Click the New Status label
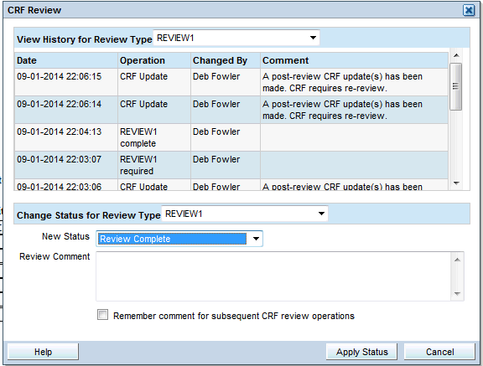This screenshot has height=366, width=483. [65, 236]
